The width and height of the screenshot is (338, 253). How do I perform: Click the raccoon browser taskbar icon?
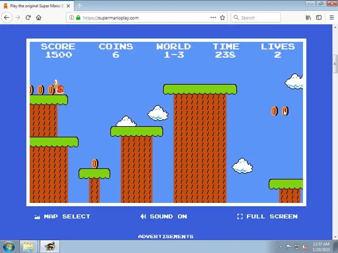click(x=50, y=246)
